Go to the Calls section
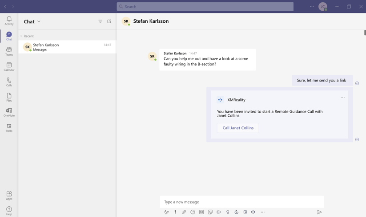The width and height of the screenshot is (366, 217). point(9,82)
